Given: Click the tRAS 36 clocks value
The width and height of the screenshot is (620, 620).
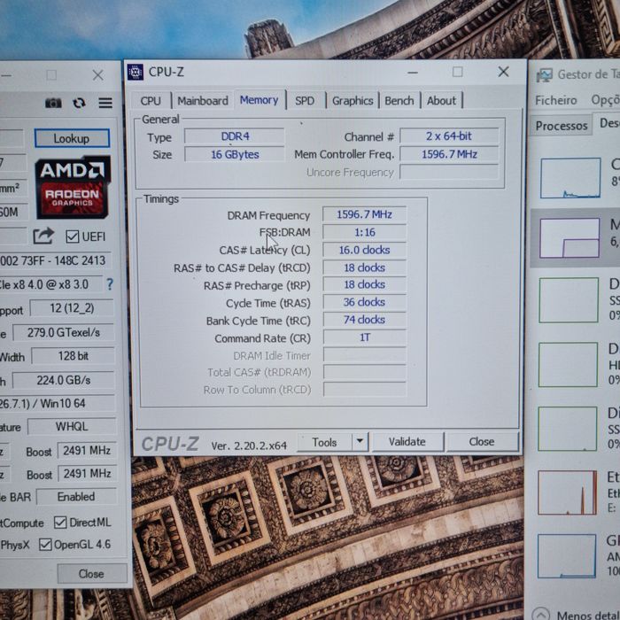Looking at the screenshot, I should pyautogui.click(x=364, y=302).
